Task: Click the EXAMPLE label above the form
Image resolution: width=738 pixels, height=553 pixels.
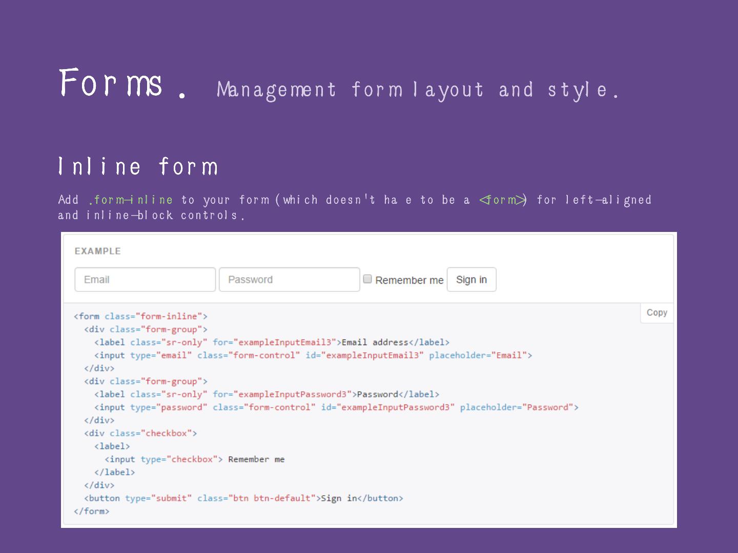Action: tap(98, 251)
